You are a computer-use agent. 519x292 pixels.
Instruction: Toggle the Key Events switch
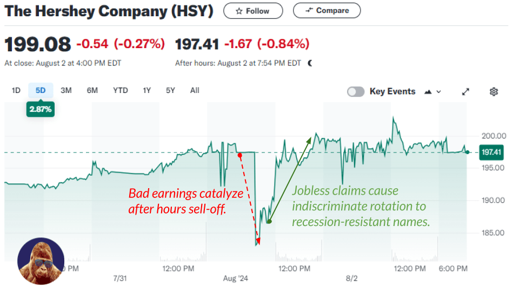pyautogui.click(x=356, y=91)
